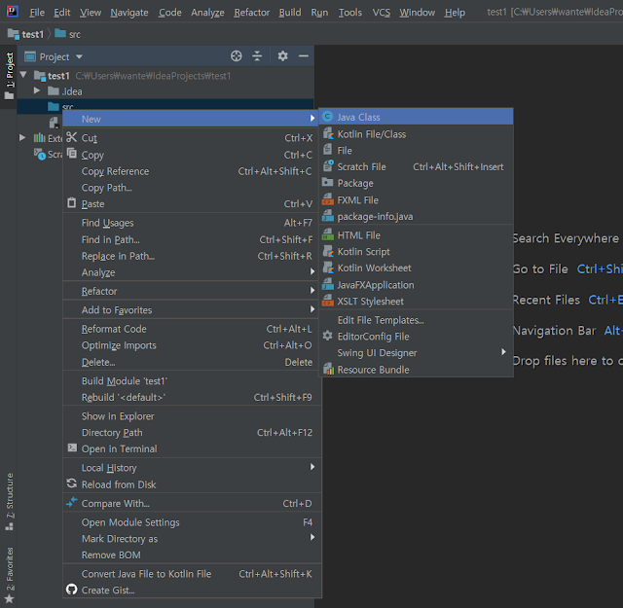Click the Kotlin File/Class icon
The width and height of the screenshot is (623, 608).
[328, 133]
